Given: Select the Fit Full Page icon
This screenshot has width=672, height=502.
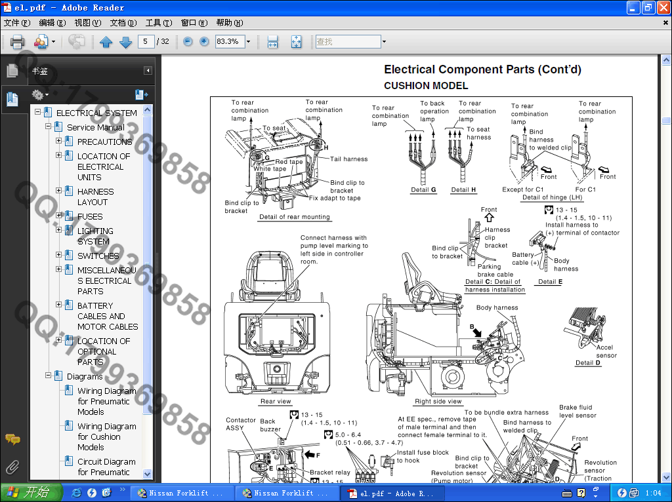Looking at the screenshot, I should [x=296, y=42].
